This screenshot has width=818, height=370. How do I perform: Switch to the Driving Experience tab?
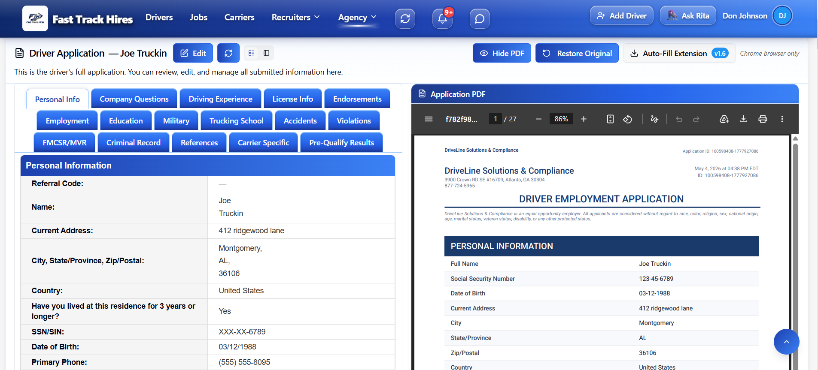coord(220,99)
